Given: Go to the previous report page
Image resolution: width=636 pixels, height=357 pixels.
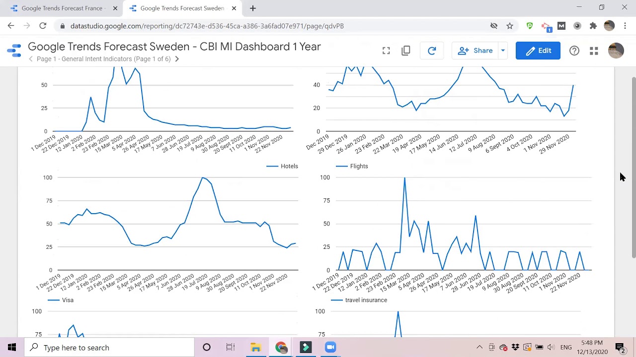Looking at the screenshot, I should pos(31,59).
